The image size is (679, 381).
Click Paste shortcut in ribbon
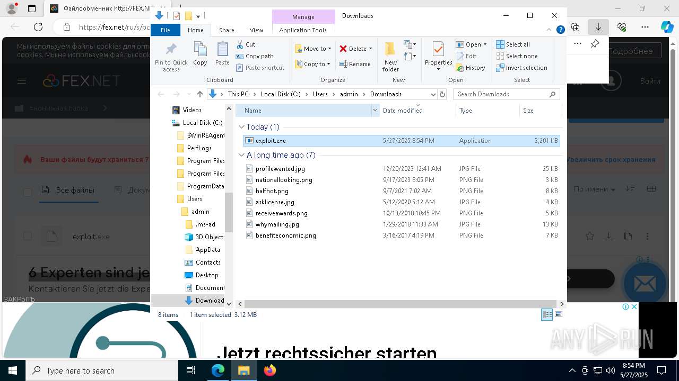pos(260,68)
